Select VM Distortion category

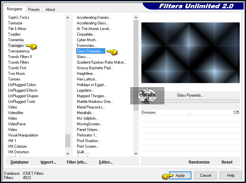point(18,152)
